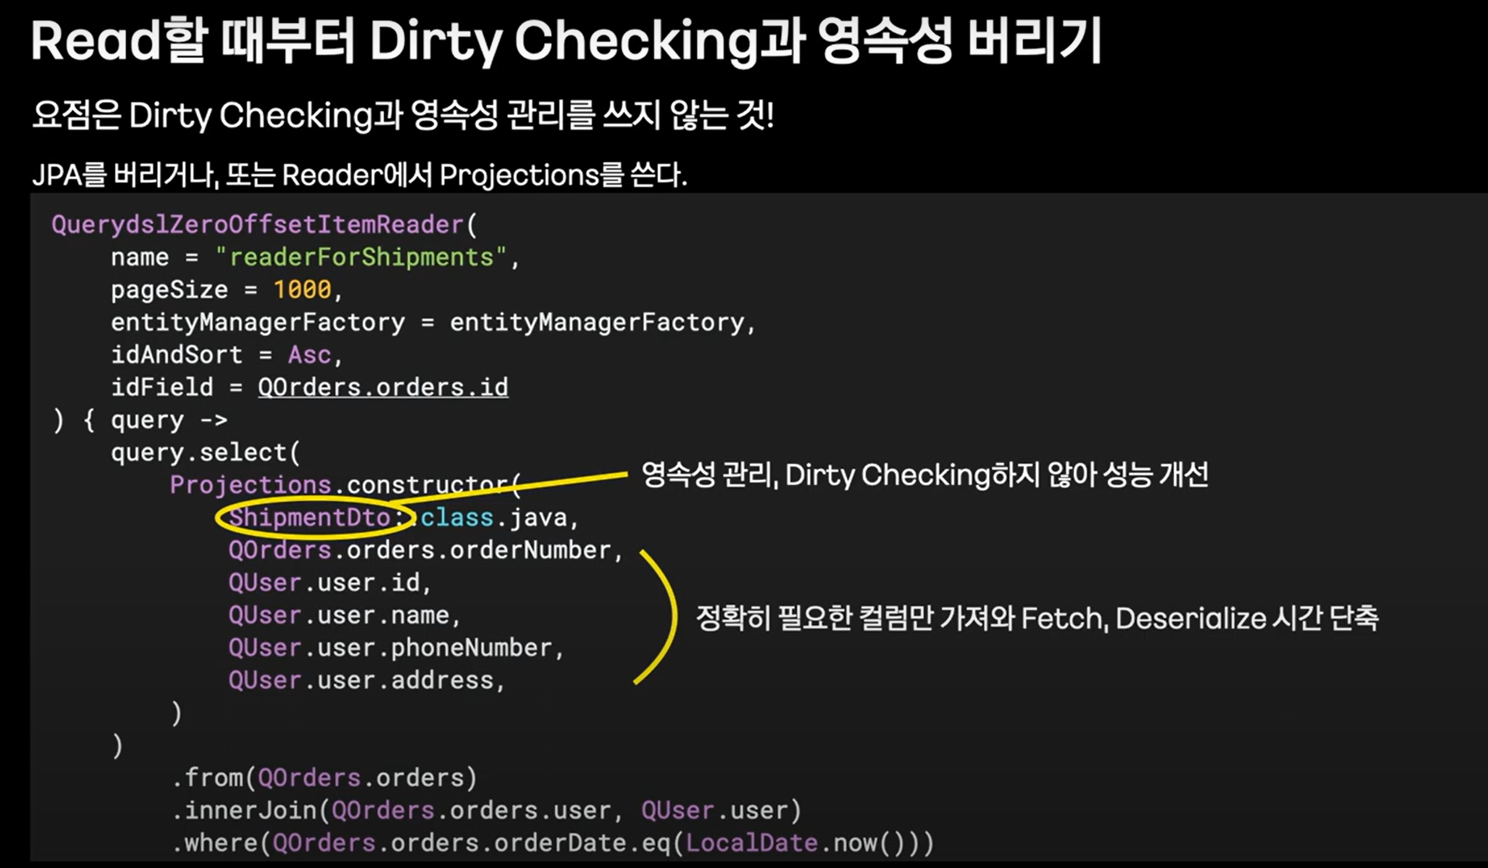1488x868 pixels.
Task: Click 'Projections.constructor(' in the code
Action: pyautogui.click(x=345, y=485)
